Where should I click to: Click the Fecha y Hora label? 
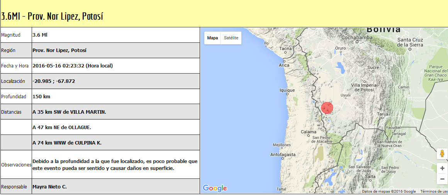[x=15, y=66]
